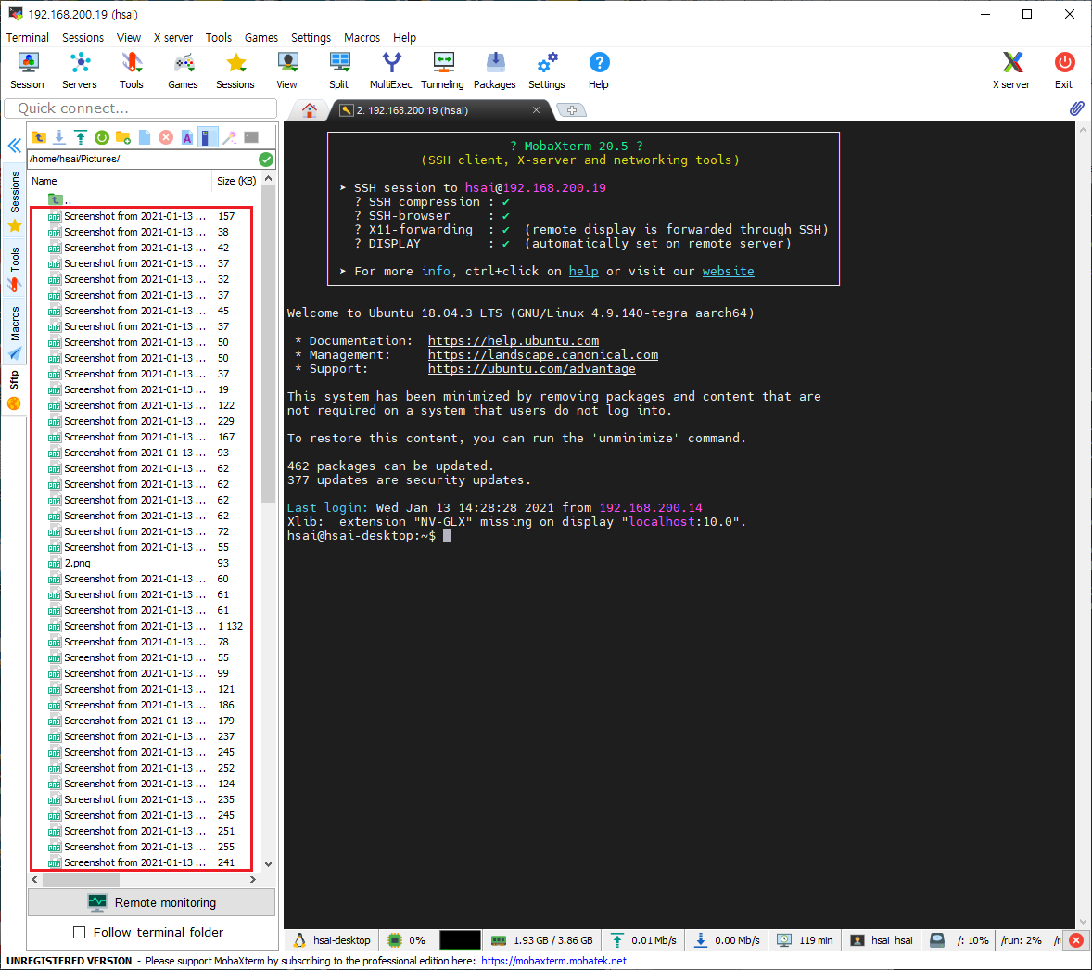Open the X server menu
The image size is (1092, 970).
coord(172,38)
